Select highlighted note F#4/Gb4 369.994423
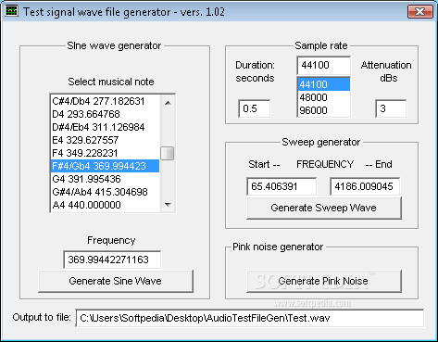Viewport: 438px width, 342px height. tap(105, 166)
